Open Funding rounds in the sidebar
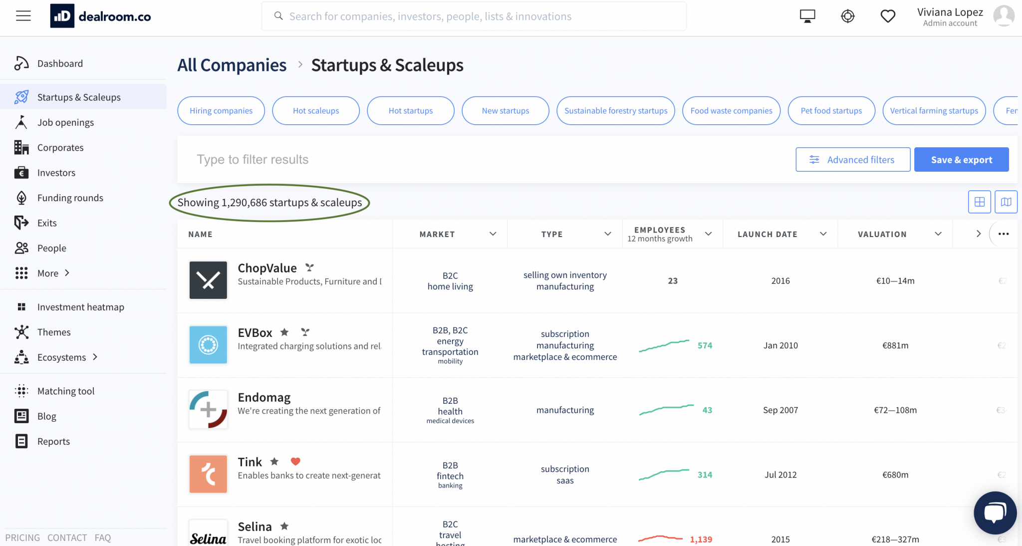This screenshot has width=1022, height=546. pyautogui.click(x=70, y=198)
